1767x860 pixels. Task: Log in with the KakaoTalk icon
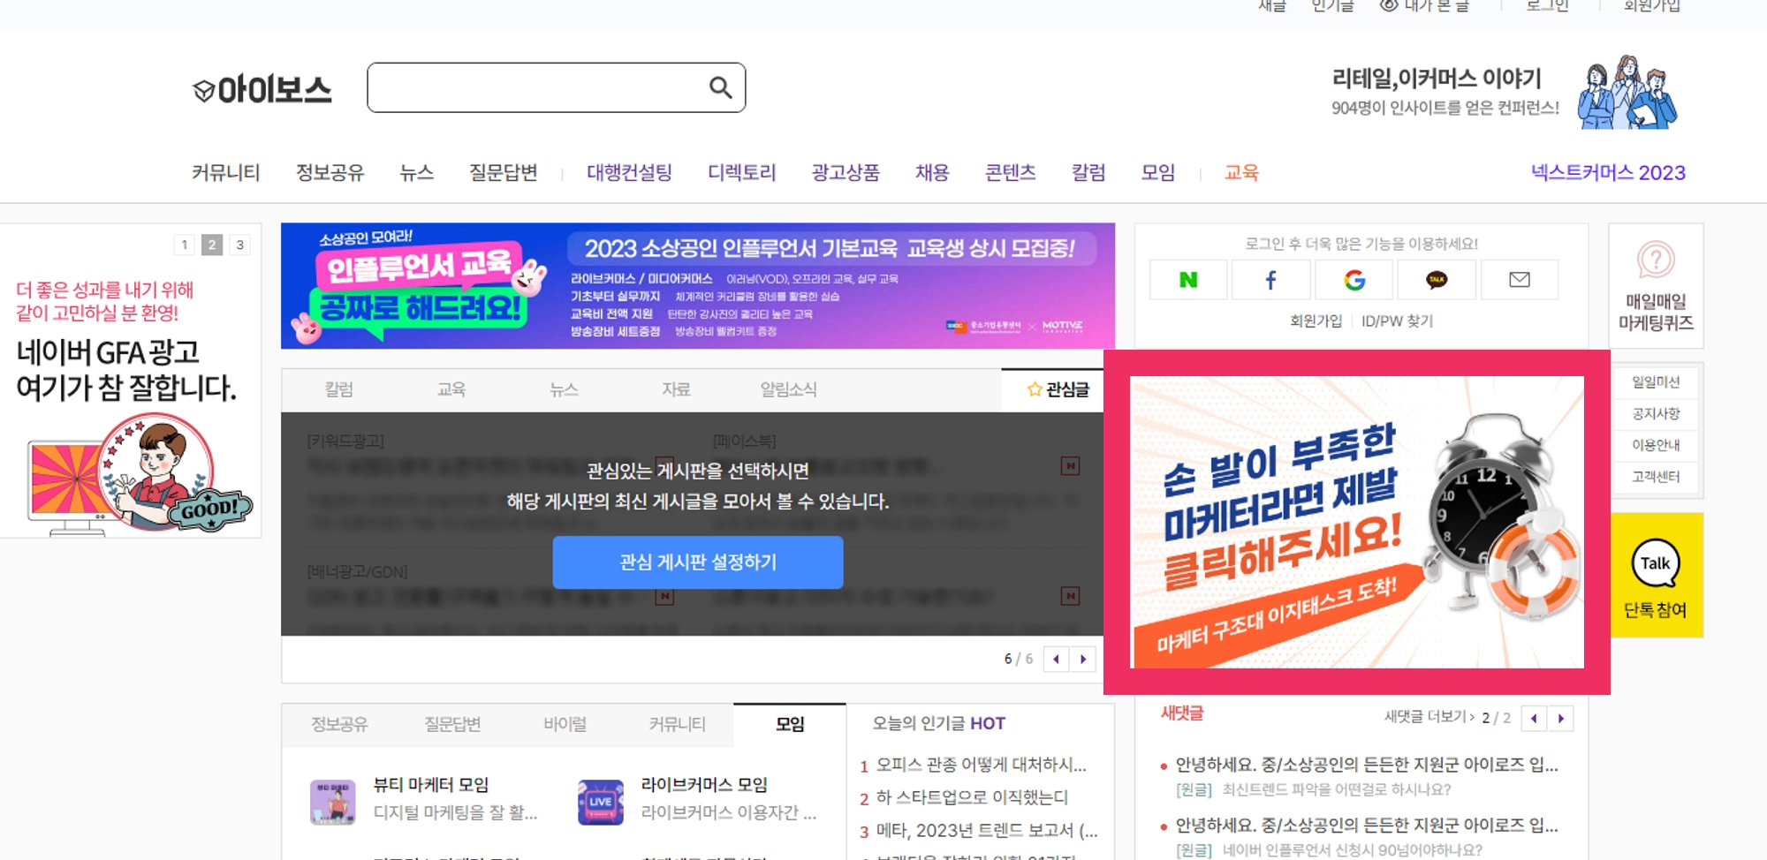pyautogui.click(x=1437, y=280)
